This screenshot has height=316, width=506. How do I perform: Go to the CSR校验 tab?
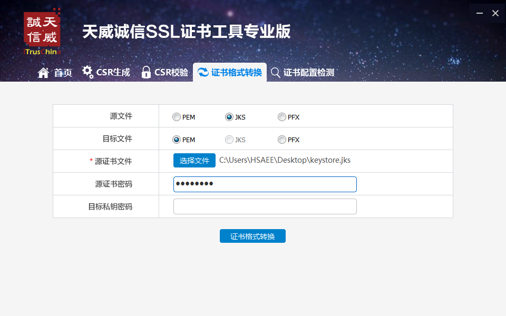coord(164,72)
